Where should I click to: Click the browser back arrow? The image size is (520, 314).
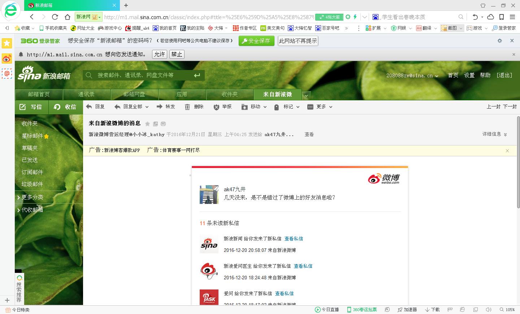pyautogui.click(x=32, y=17)
